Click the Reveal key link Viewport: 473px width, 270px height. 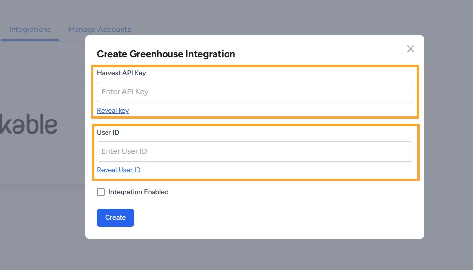(x=113, y=111)
